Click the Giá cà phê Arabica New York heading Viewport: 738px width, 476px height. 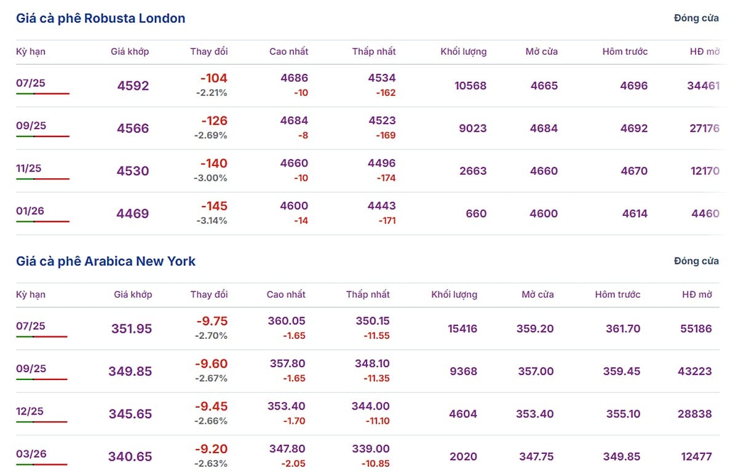(106, 261)
